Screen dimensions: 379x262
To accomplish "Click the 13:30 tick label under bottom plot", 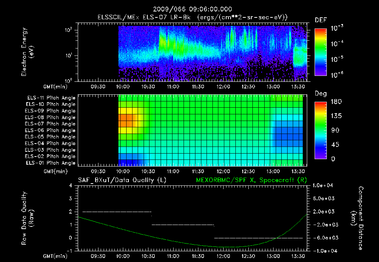I will tap(298, 256).
